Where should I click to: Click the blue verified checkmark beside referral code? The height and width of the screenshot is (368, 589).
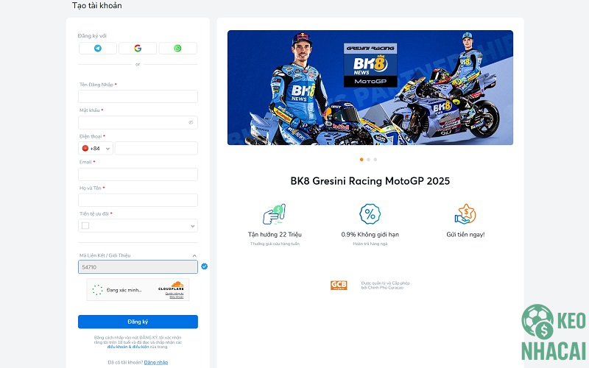(x=205, y=266)
